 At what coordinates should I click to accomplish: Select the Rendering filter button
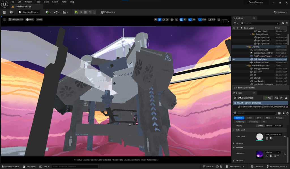pyautogui.click(x=240, y=122)
